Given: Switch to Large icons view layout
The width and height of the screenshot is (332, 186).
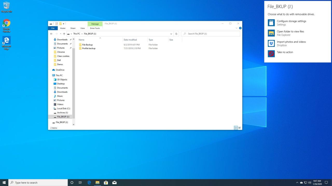Looking at the screenshot, I should click(240, 128).
